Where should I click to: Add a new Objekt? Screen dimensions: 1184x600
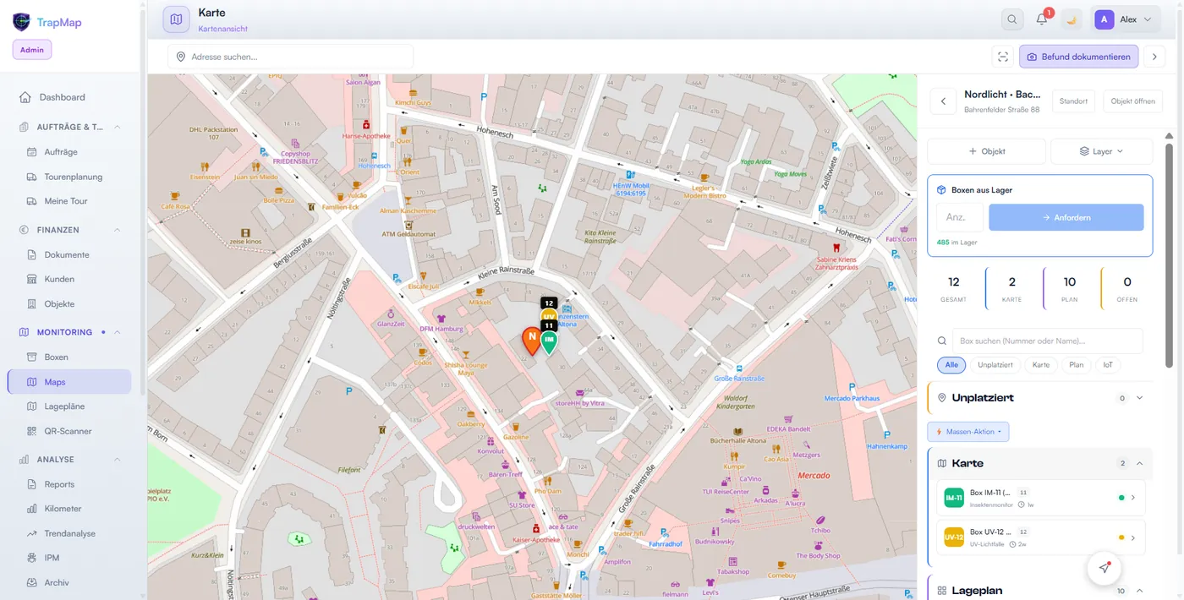tap(986, 151)
